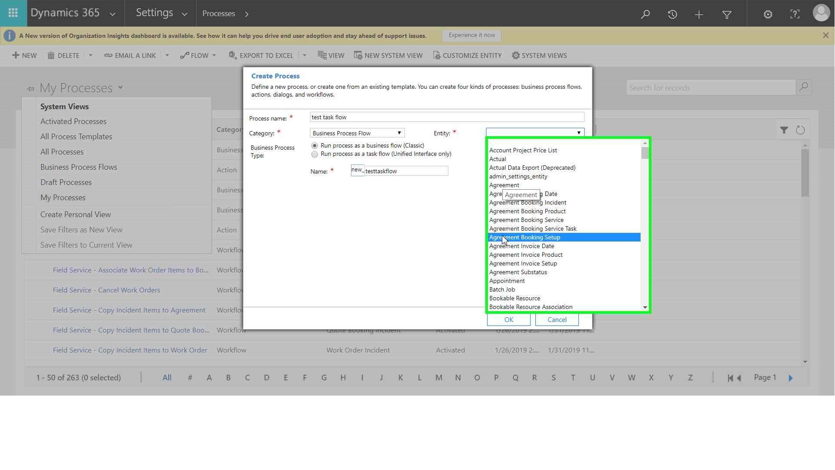Expand the Entity dropdown arrow
This screenshot has height=470, width=835.
pos(578,133)
